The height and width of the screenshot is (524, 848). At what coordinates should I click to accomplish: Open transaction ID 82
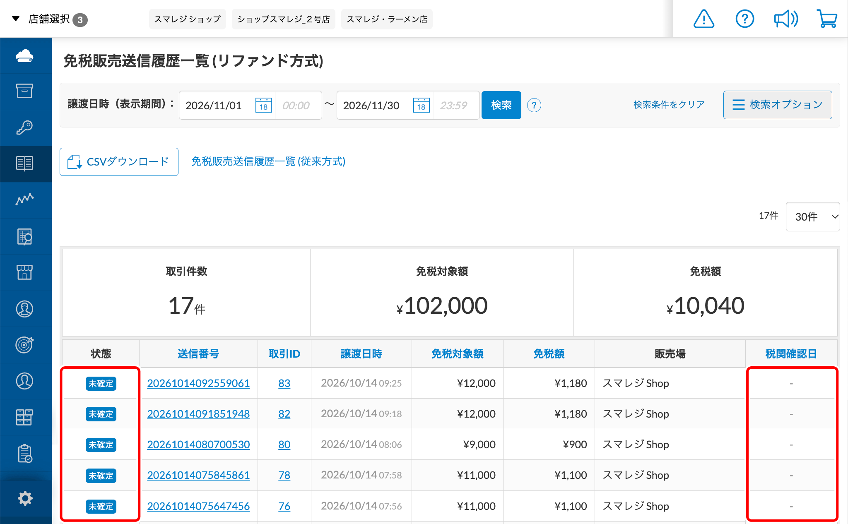click(284, 414)
